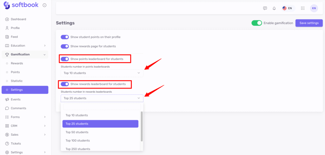Toggle Enable gamification switch
This screenshot has height=155, width=325.
(256, 23)
